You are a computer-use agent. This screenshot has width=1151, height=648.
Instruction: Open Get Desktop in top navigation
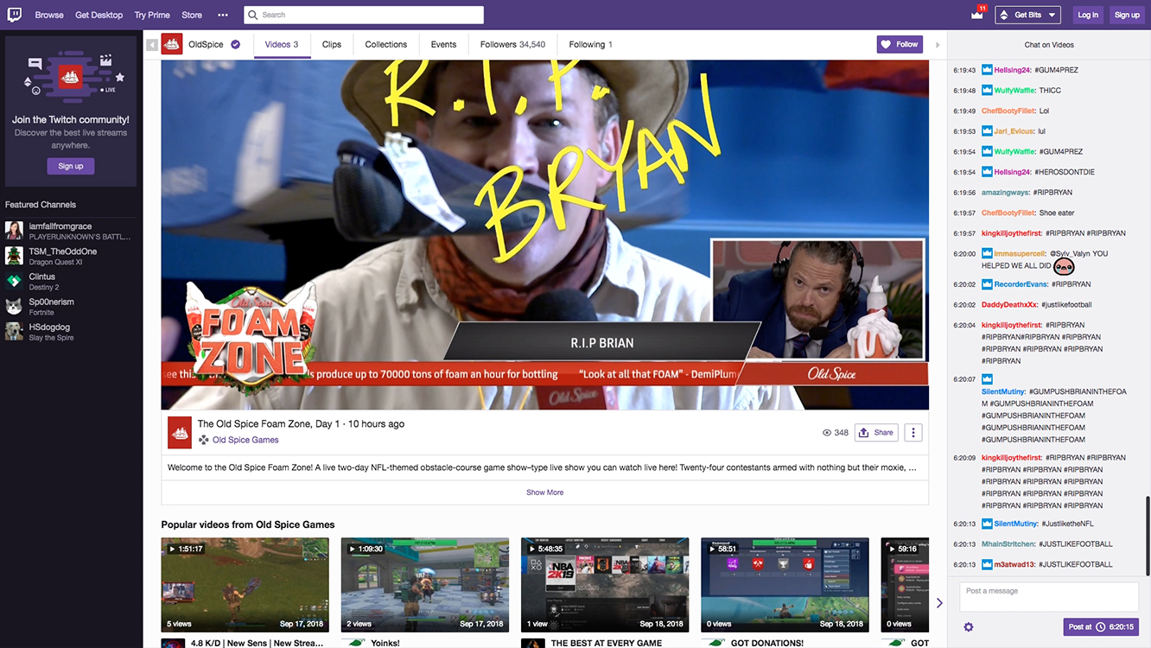(99, 15)
